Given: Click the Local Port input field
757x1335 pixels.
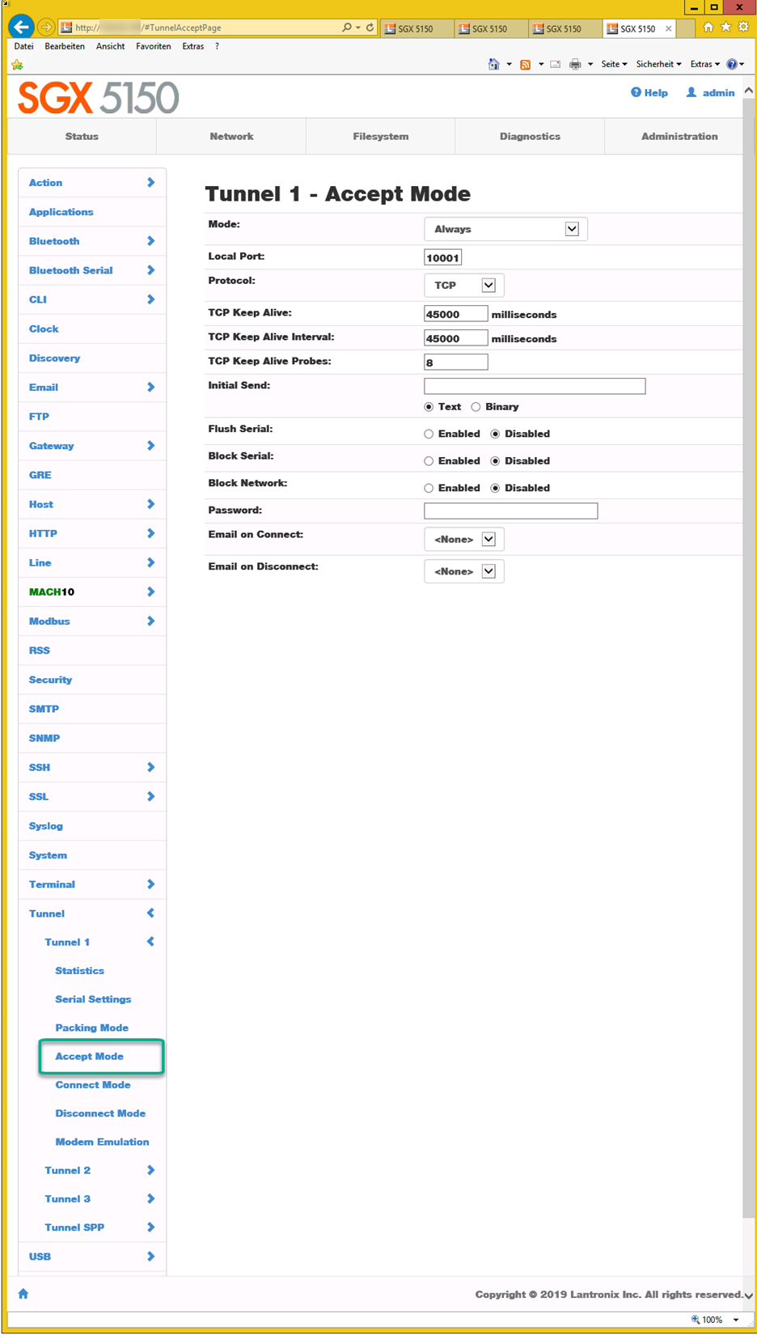Looking at the screenshot, I should point(442,258).
